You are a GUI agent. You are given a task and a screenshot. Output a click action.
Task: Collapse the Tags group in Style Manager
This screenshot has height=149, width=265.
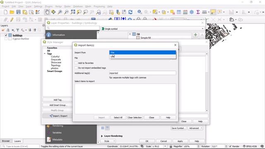[x=45, y=54]
